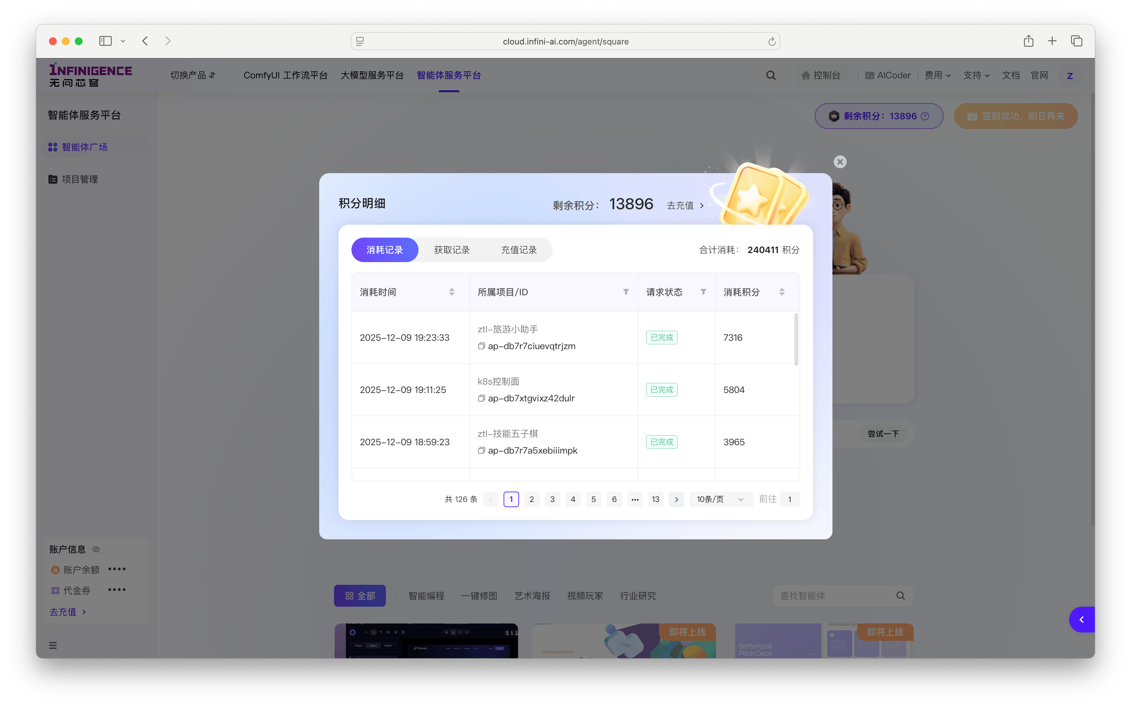Copy the ID ap-db7r7ciuevqtrjzm
This screenshot has height=706, width=1131.
[481, 346]
